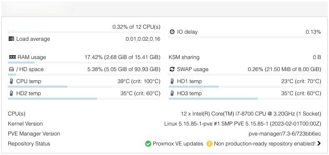Click the Proxmox VE updates status text
Viewport: 329px width, 155px height.
click(x=178, y=144)
